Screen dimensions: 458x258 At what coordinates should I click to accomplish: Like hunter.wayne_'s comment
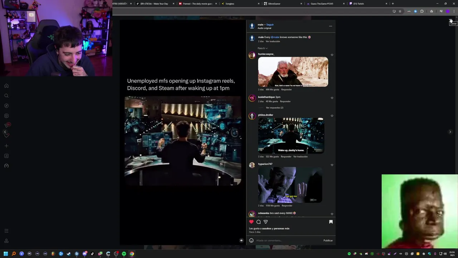click(x=332, y=55)
